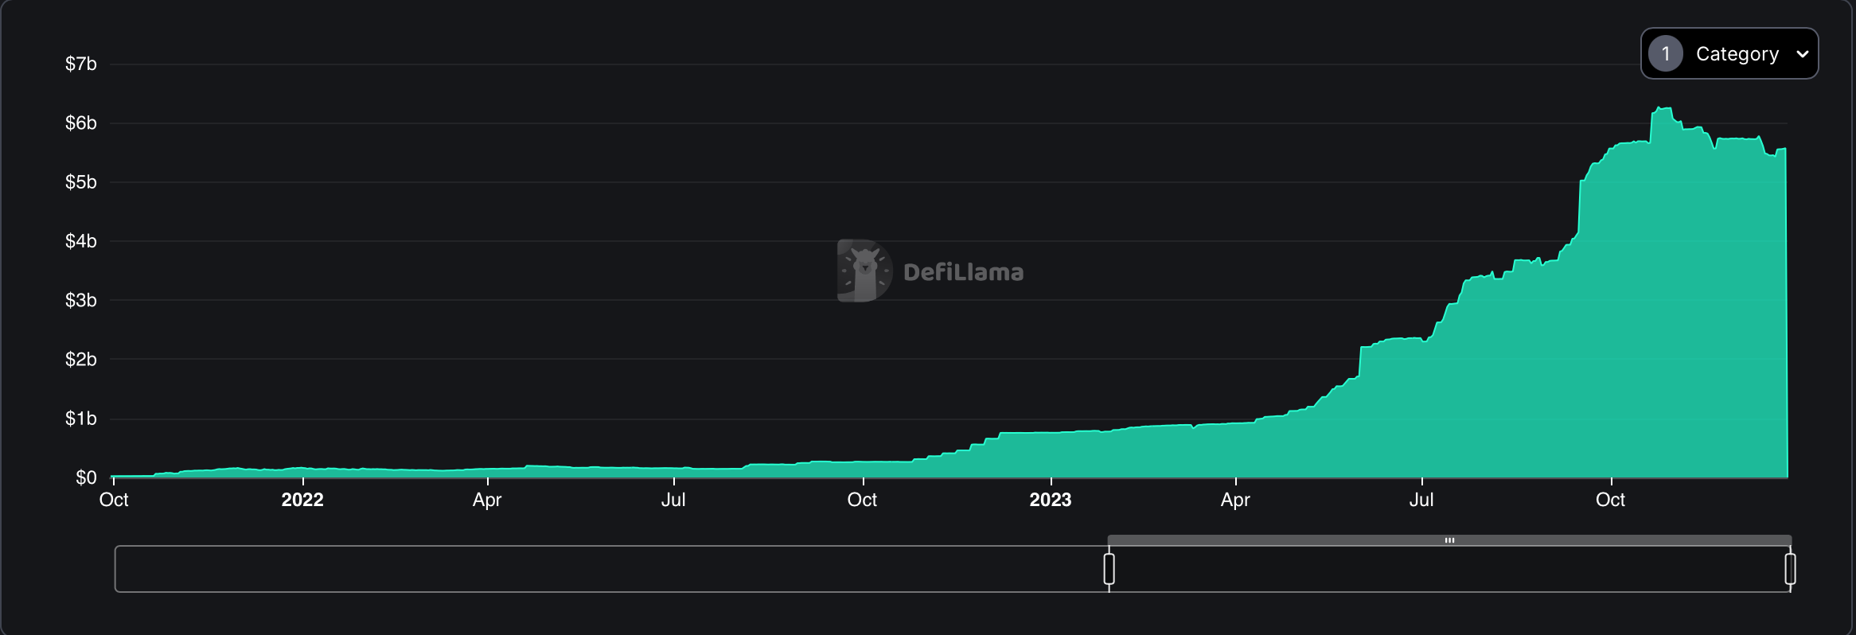Open the Category dropdown

[x=1729, y=53]
